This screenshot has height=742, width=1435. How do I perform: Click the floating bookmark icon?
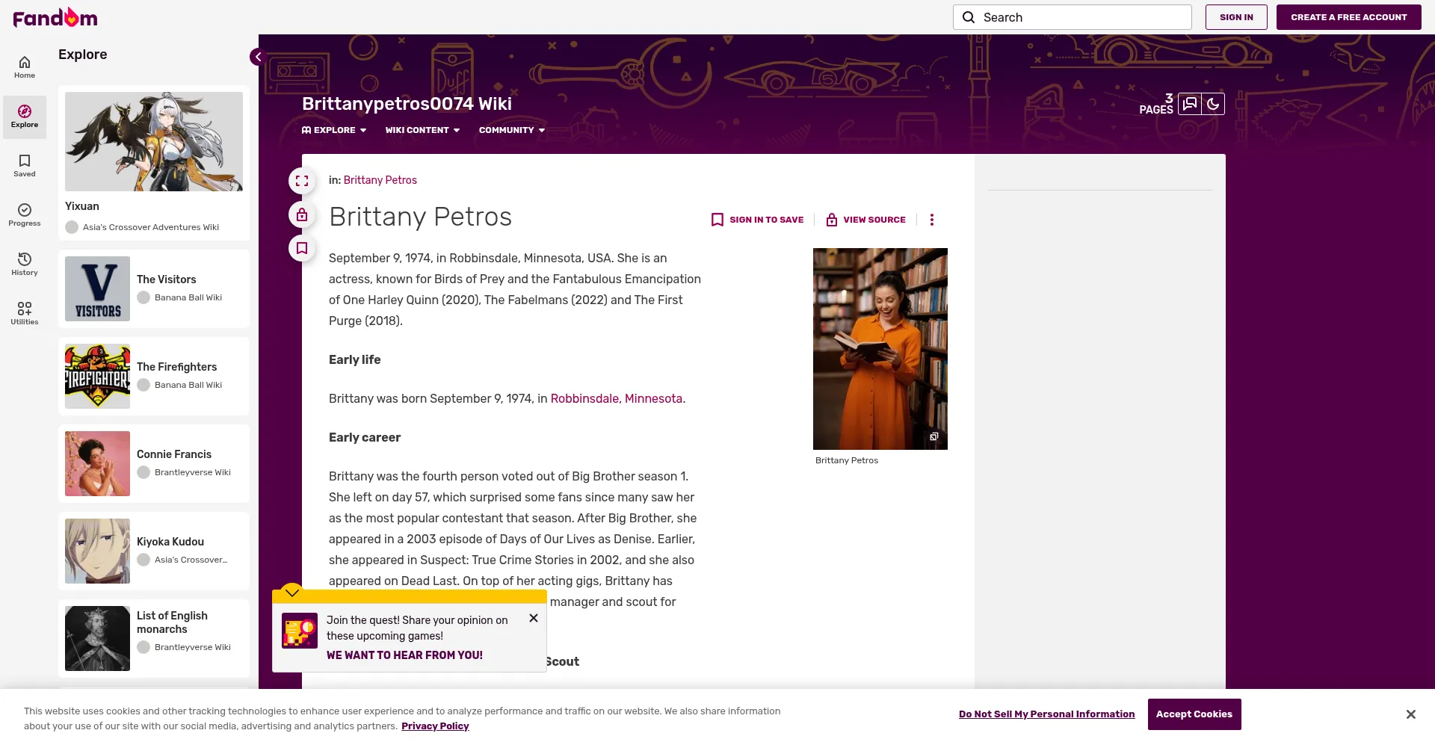point(302,248)
